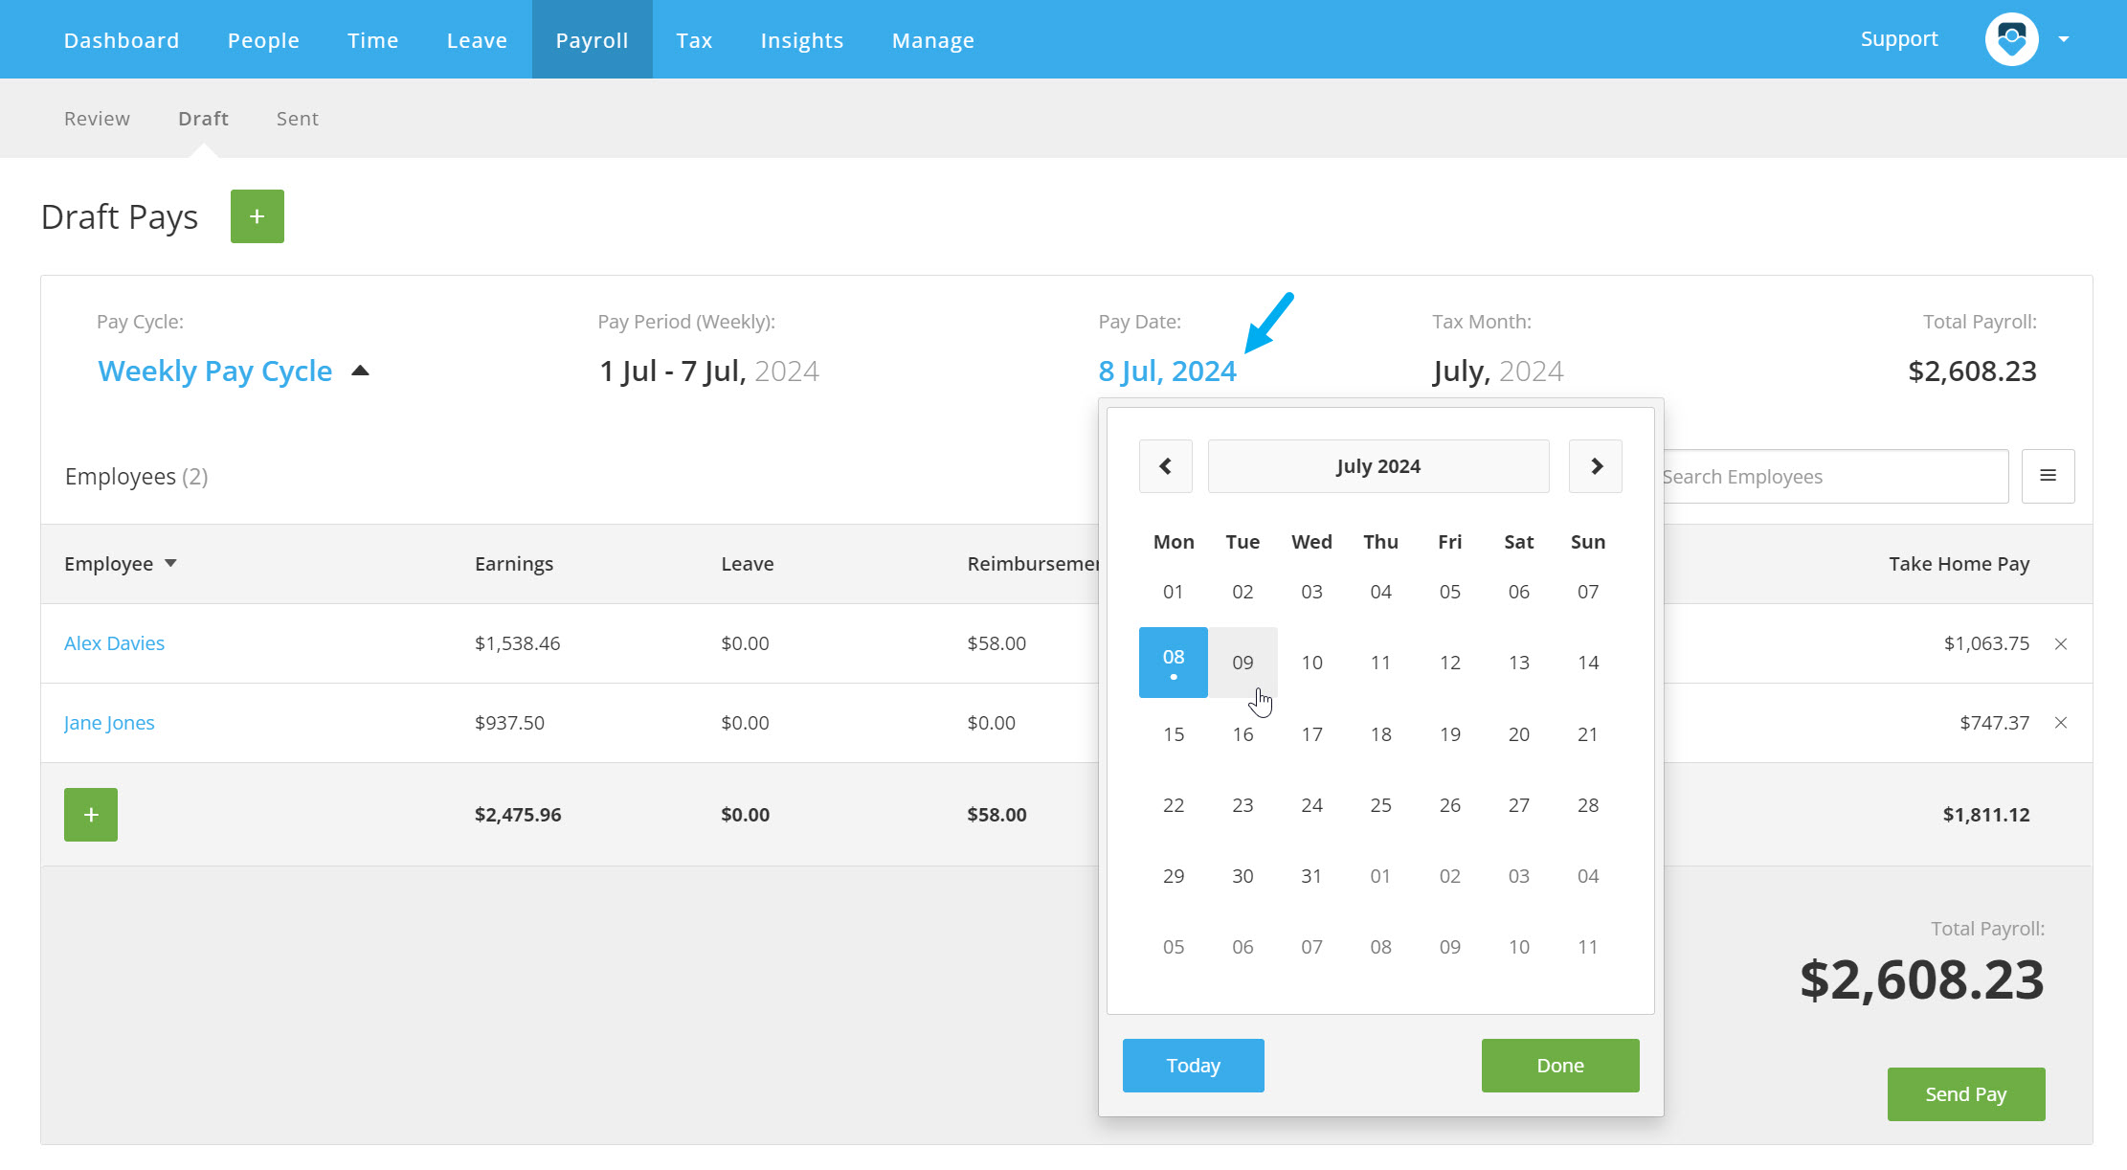This screenshot has width=2127, height=1170.
Task: Click the Search Employees field
Action: (1835, 476)
